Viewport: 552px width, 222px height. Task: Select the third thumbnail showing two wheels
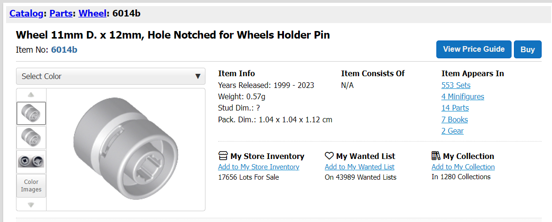click(32, 161)
